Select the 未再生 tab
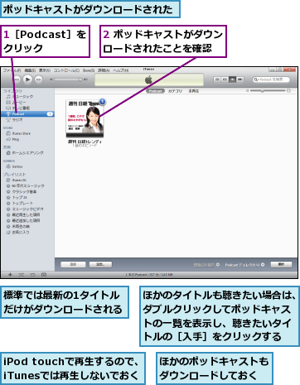The width and height of the screenshot is (300, 385). (x=194, y=91)
